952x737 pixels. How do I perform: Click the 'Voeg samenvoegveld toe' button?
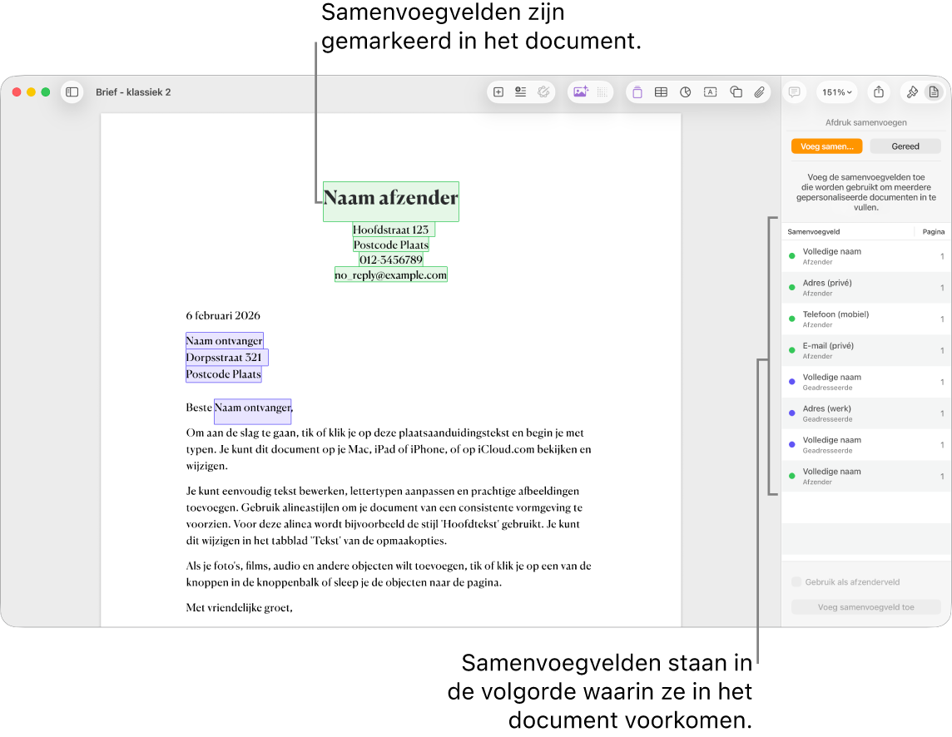click(x=865, y=607)
